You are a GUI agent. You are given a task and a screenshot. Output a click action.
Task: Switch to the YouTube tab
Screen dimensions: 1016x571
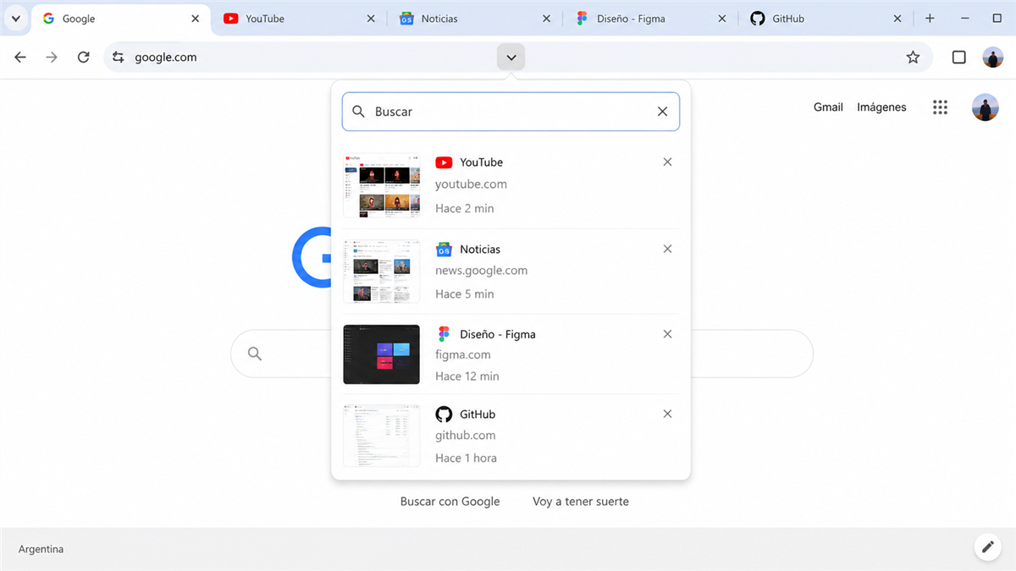click(298, 19)
